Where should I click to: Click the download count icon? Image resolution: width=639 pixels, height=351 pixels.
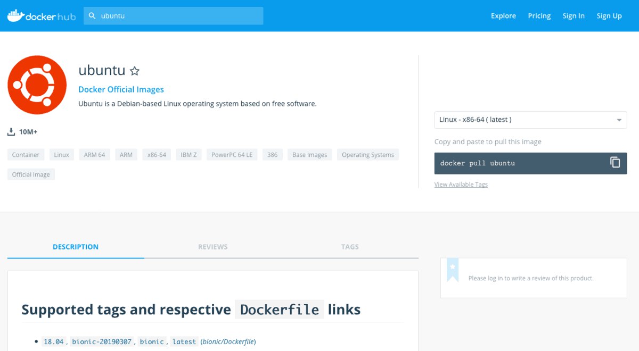click(x=11, y=131)
